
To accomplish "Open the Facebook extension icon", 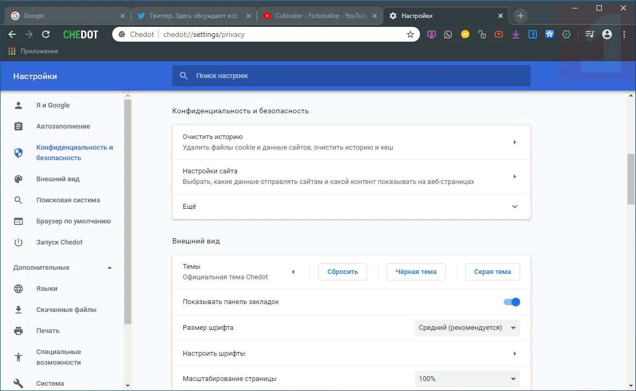I will tap(533, 34).
